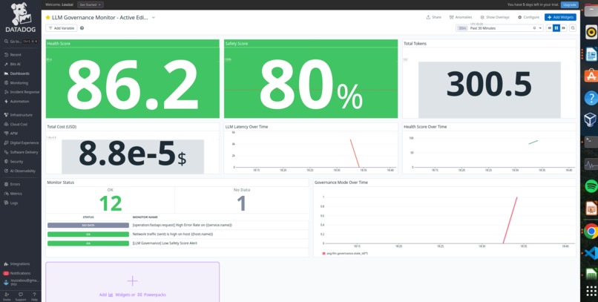Click the Software Delivery icon in the sidebar
598x302 pixels.
tap(6, 152)
